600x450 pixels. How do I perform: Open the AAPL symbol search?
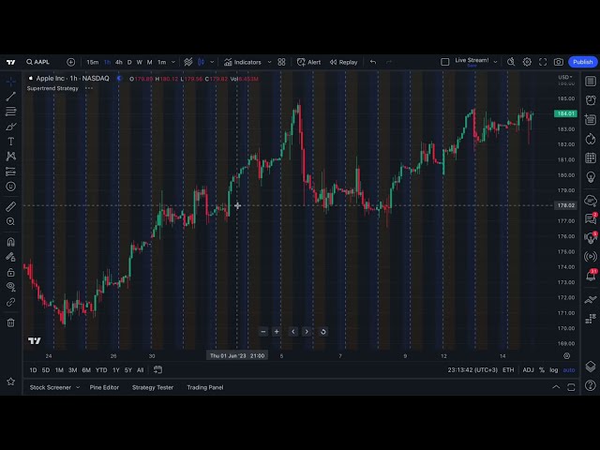coord(37,62)
